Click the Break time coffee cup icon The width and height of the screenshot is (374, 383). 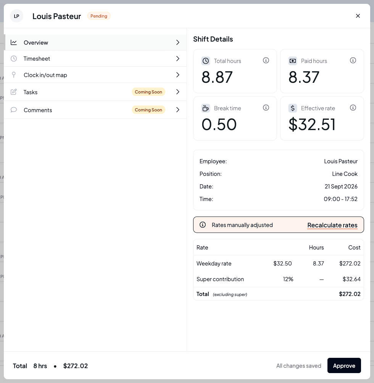point(206,108)
